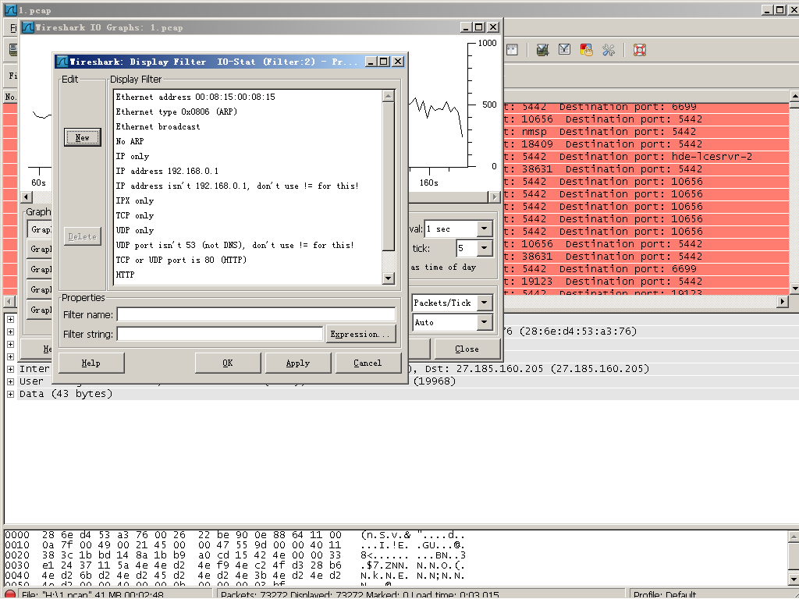The width and height of the screenshot is (799, 599).
Task: Select packet row with source port 19123
Action: coord(647,281)
